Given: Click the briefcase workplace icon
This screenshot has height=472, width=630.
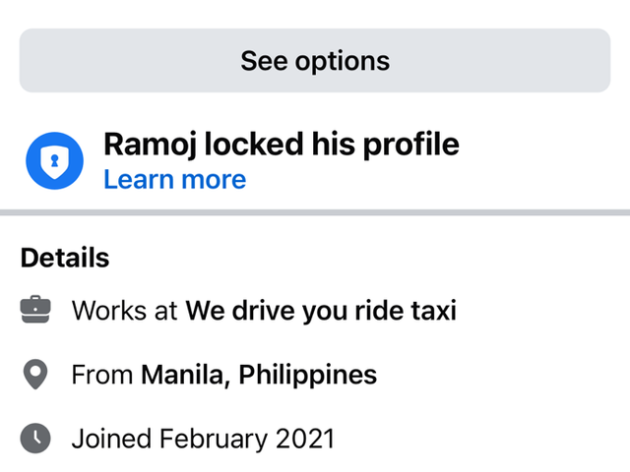Looking at the screenshot, I should tap(35, 310).
